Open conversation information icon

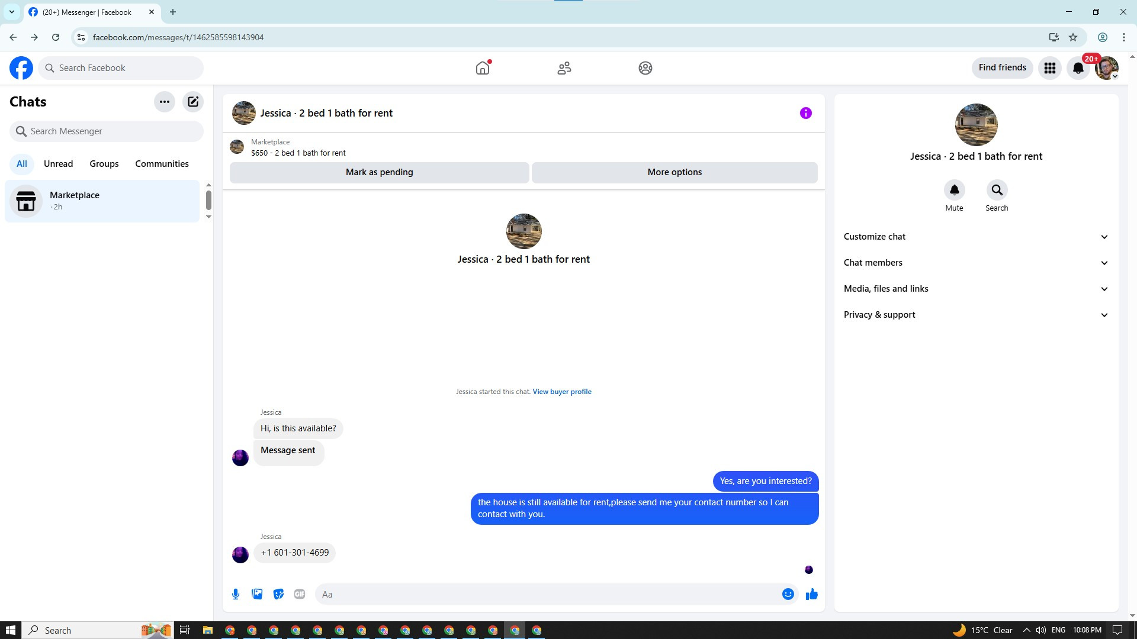click(806, 113)
